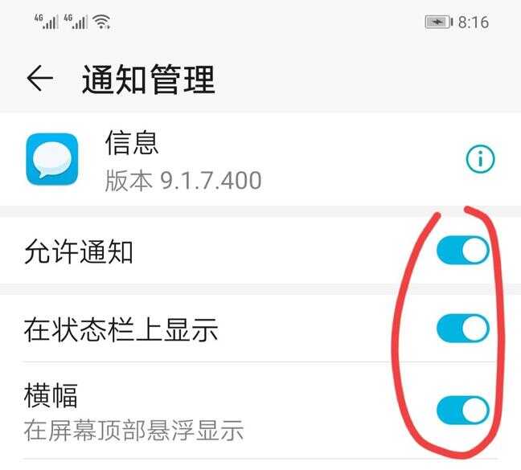Tap the 在屏幕顶部悬浮显示 description
Screen dimensions: 521x470
pyautogui.click(x=133, y=430)
